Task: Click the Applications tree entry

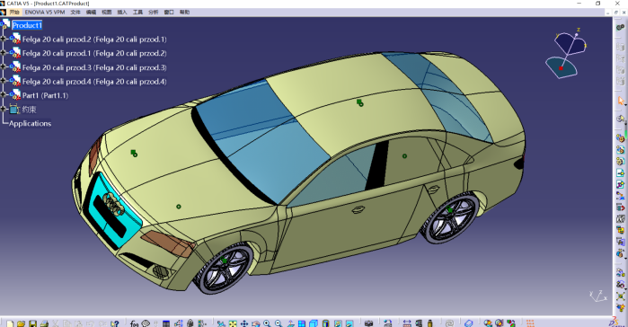Action: [30, 123]
